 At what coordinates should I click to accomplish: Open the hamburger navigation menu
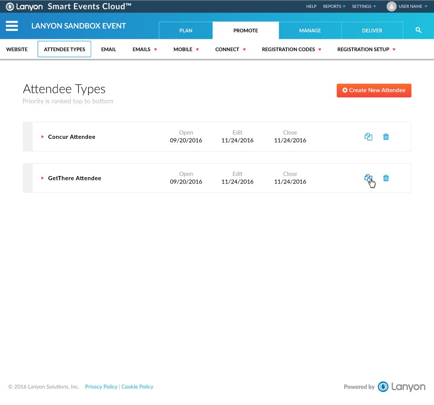[12, 26]
